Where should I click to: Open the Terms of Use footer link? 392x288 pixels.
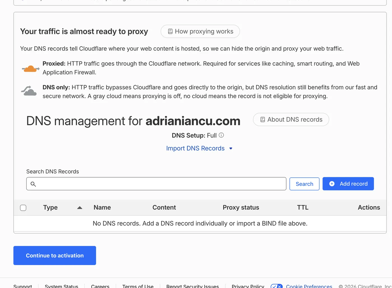pos(138,286)
